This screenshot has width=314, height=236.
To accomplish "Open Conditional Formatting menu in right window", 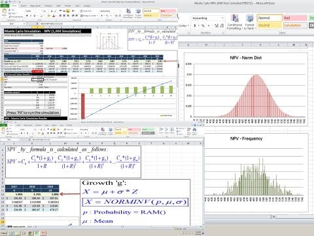I will (x=235, y=22).
